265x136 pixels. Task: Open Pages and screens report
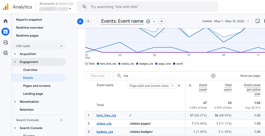pyautogui.click(x=37, y=86)
